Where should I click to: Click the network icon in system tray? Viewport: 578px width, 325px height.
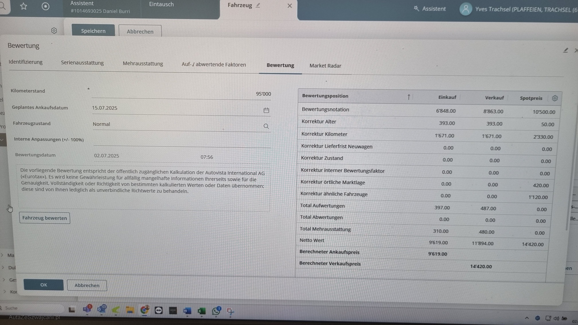tap(548, 318)
